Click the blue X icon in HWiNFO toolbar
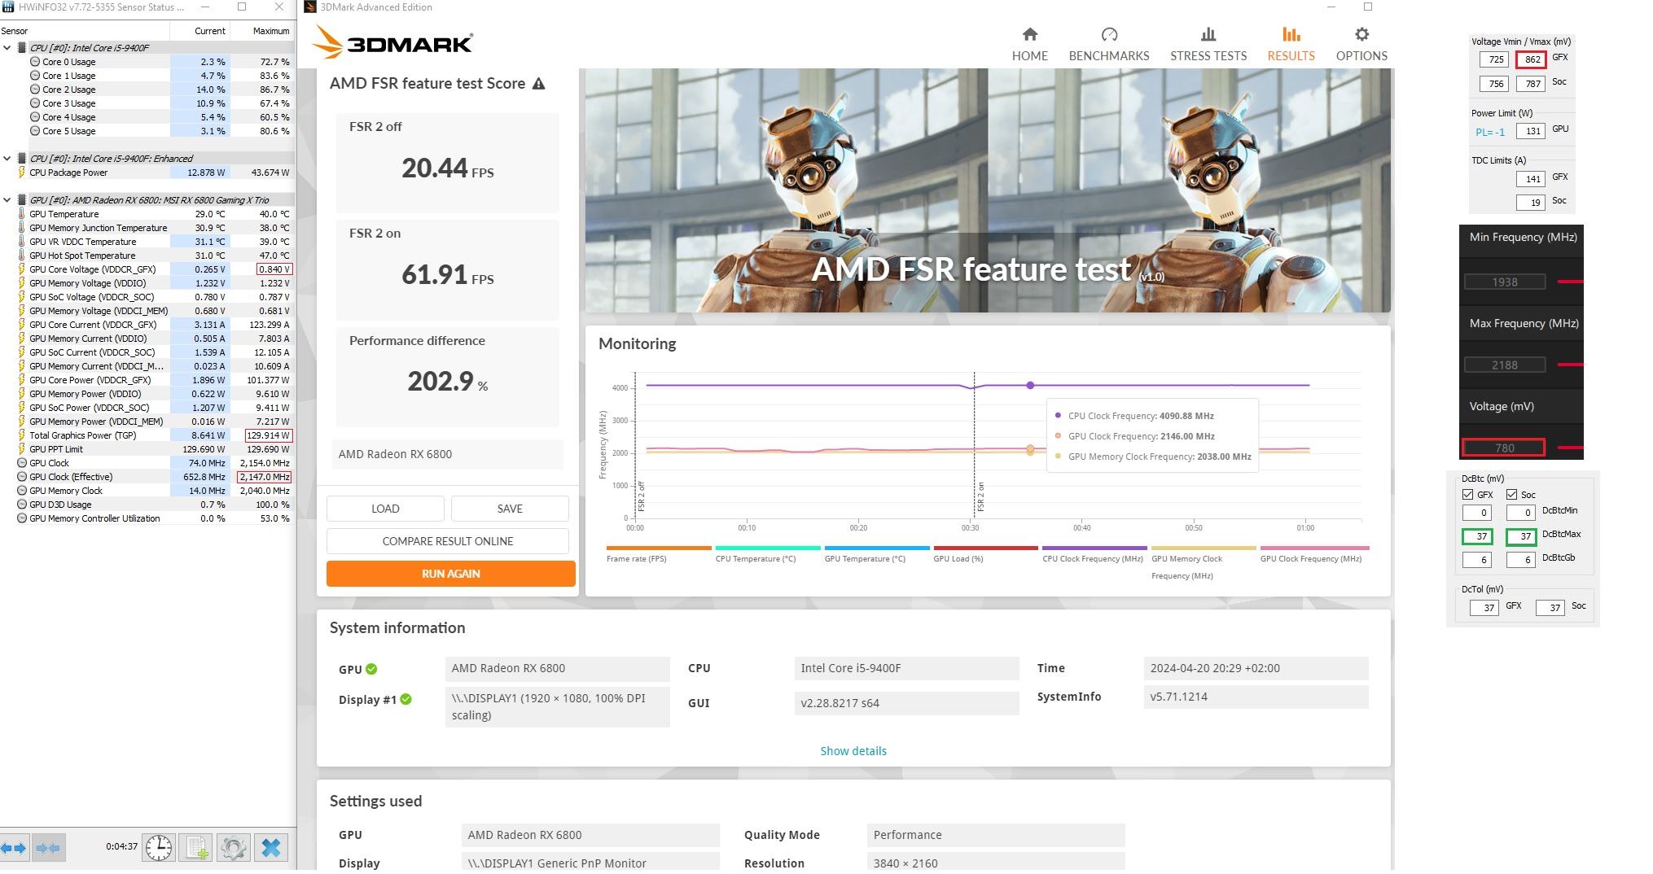The height and width of the screenshot is (874, 1653). (x=271, y=848)
